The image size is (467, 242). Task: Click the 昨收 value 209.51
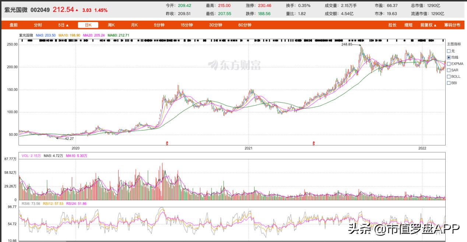point(184,13)
